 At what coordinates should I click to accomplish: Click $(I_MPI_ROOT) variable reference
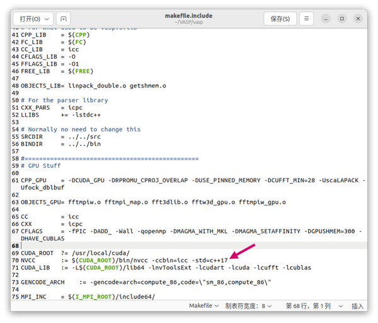[92, 297]
